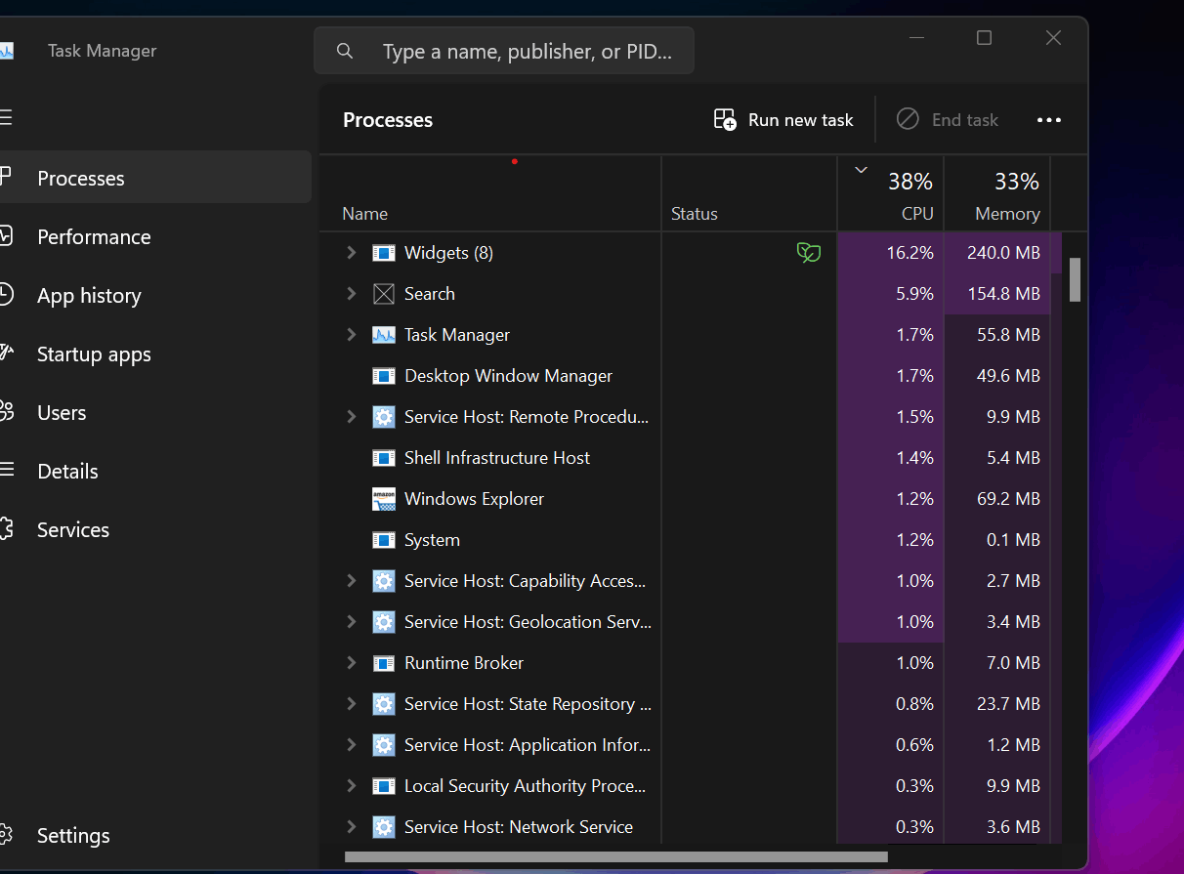
Task: Click the Runtime Broker icon
Action: coord(384,663)
